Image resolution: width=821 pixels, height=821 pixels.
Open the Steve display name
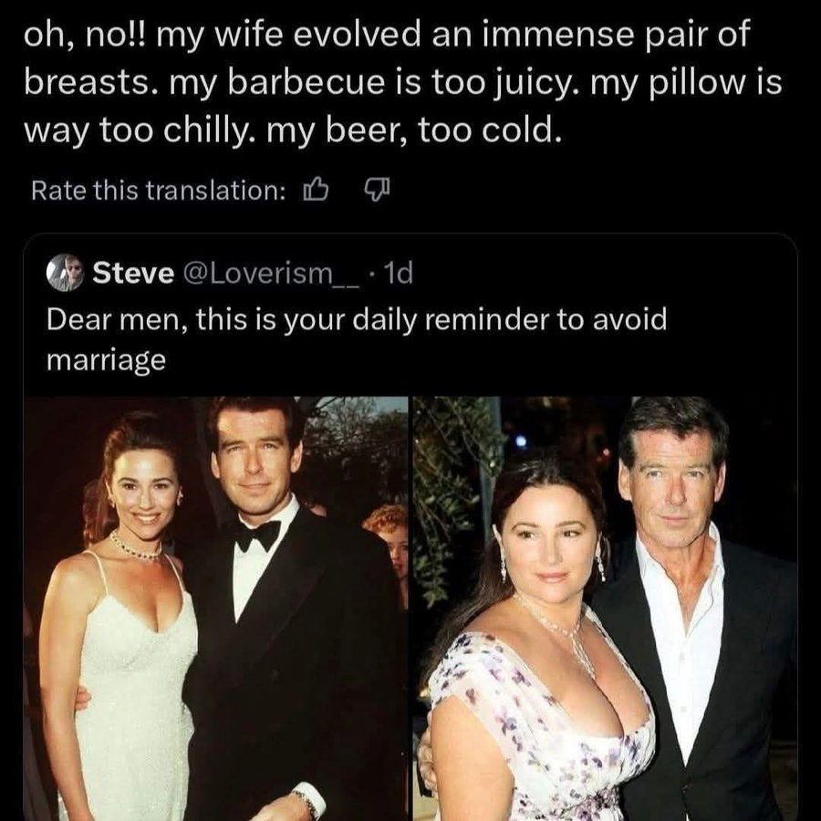[x=133, y=273]
